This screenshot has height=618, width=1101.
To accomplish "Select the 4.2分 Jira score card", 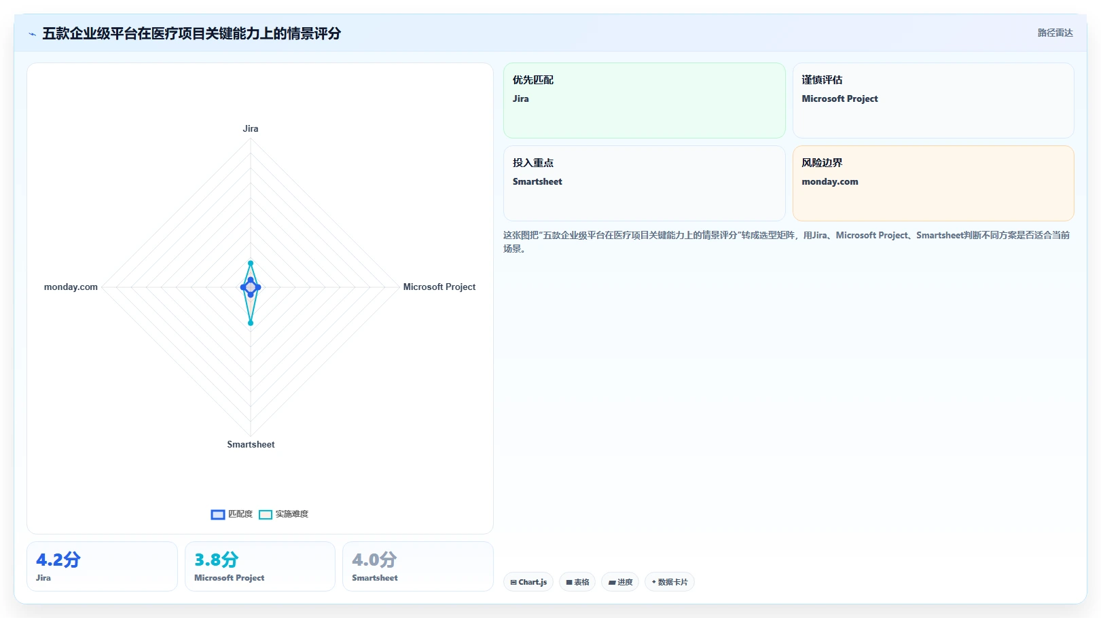I will click(102, 566).
